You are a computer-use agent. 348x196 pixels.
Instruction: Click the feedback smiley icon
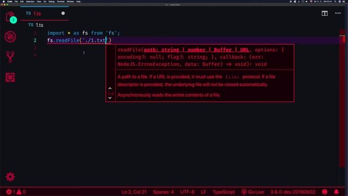(325, 192)
